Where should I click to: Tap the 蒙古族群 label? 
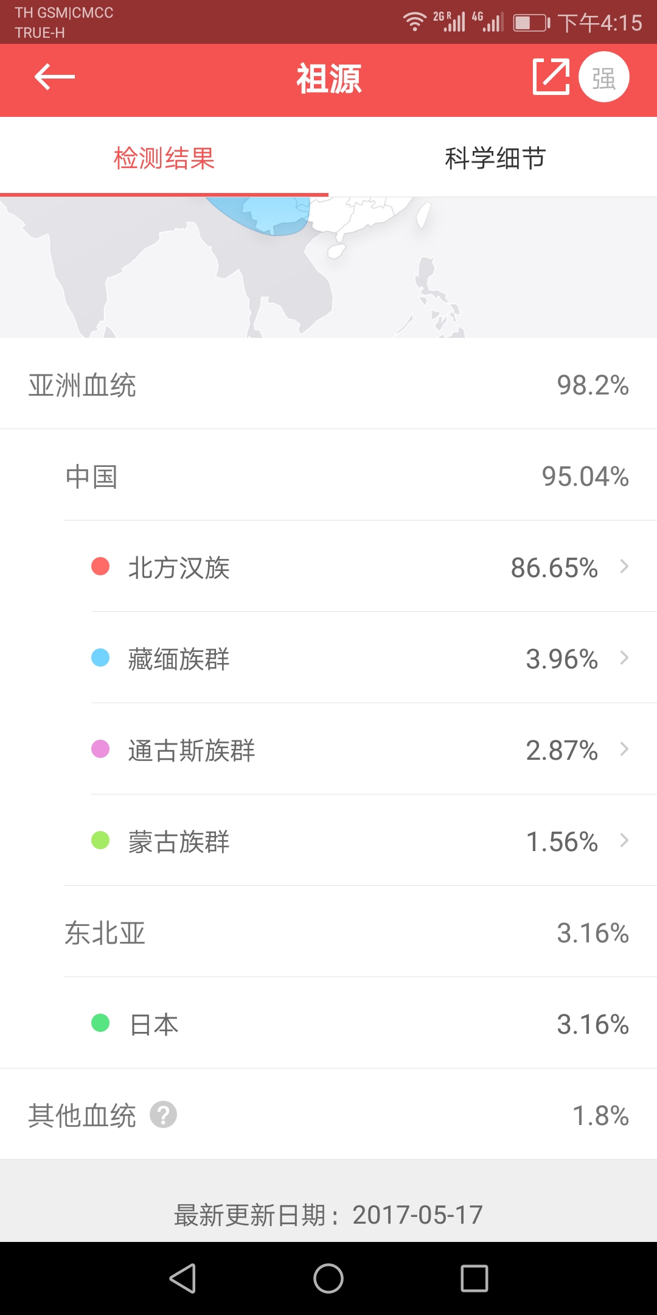pos(179,842)
